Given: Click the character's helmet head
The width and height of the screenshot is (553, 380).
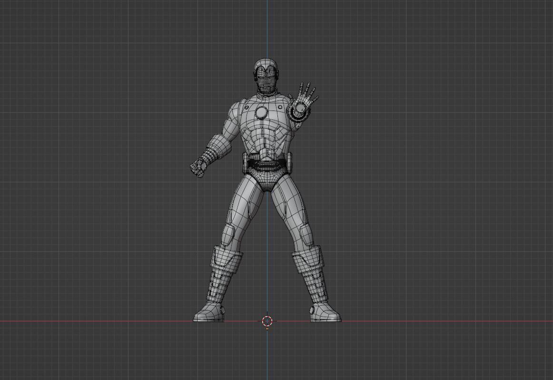Looking at the screenshot, I should click(267, 77).
